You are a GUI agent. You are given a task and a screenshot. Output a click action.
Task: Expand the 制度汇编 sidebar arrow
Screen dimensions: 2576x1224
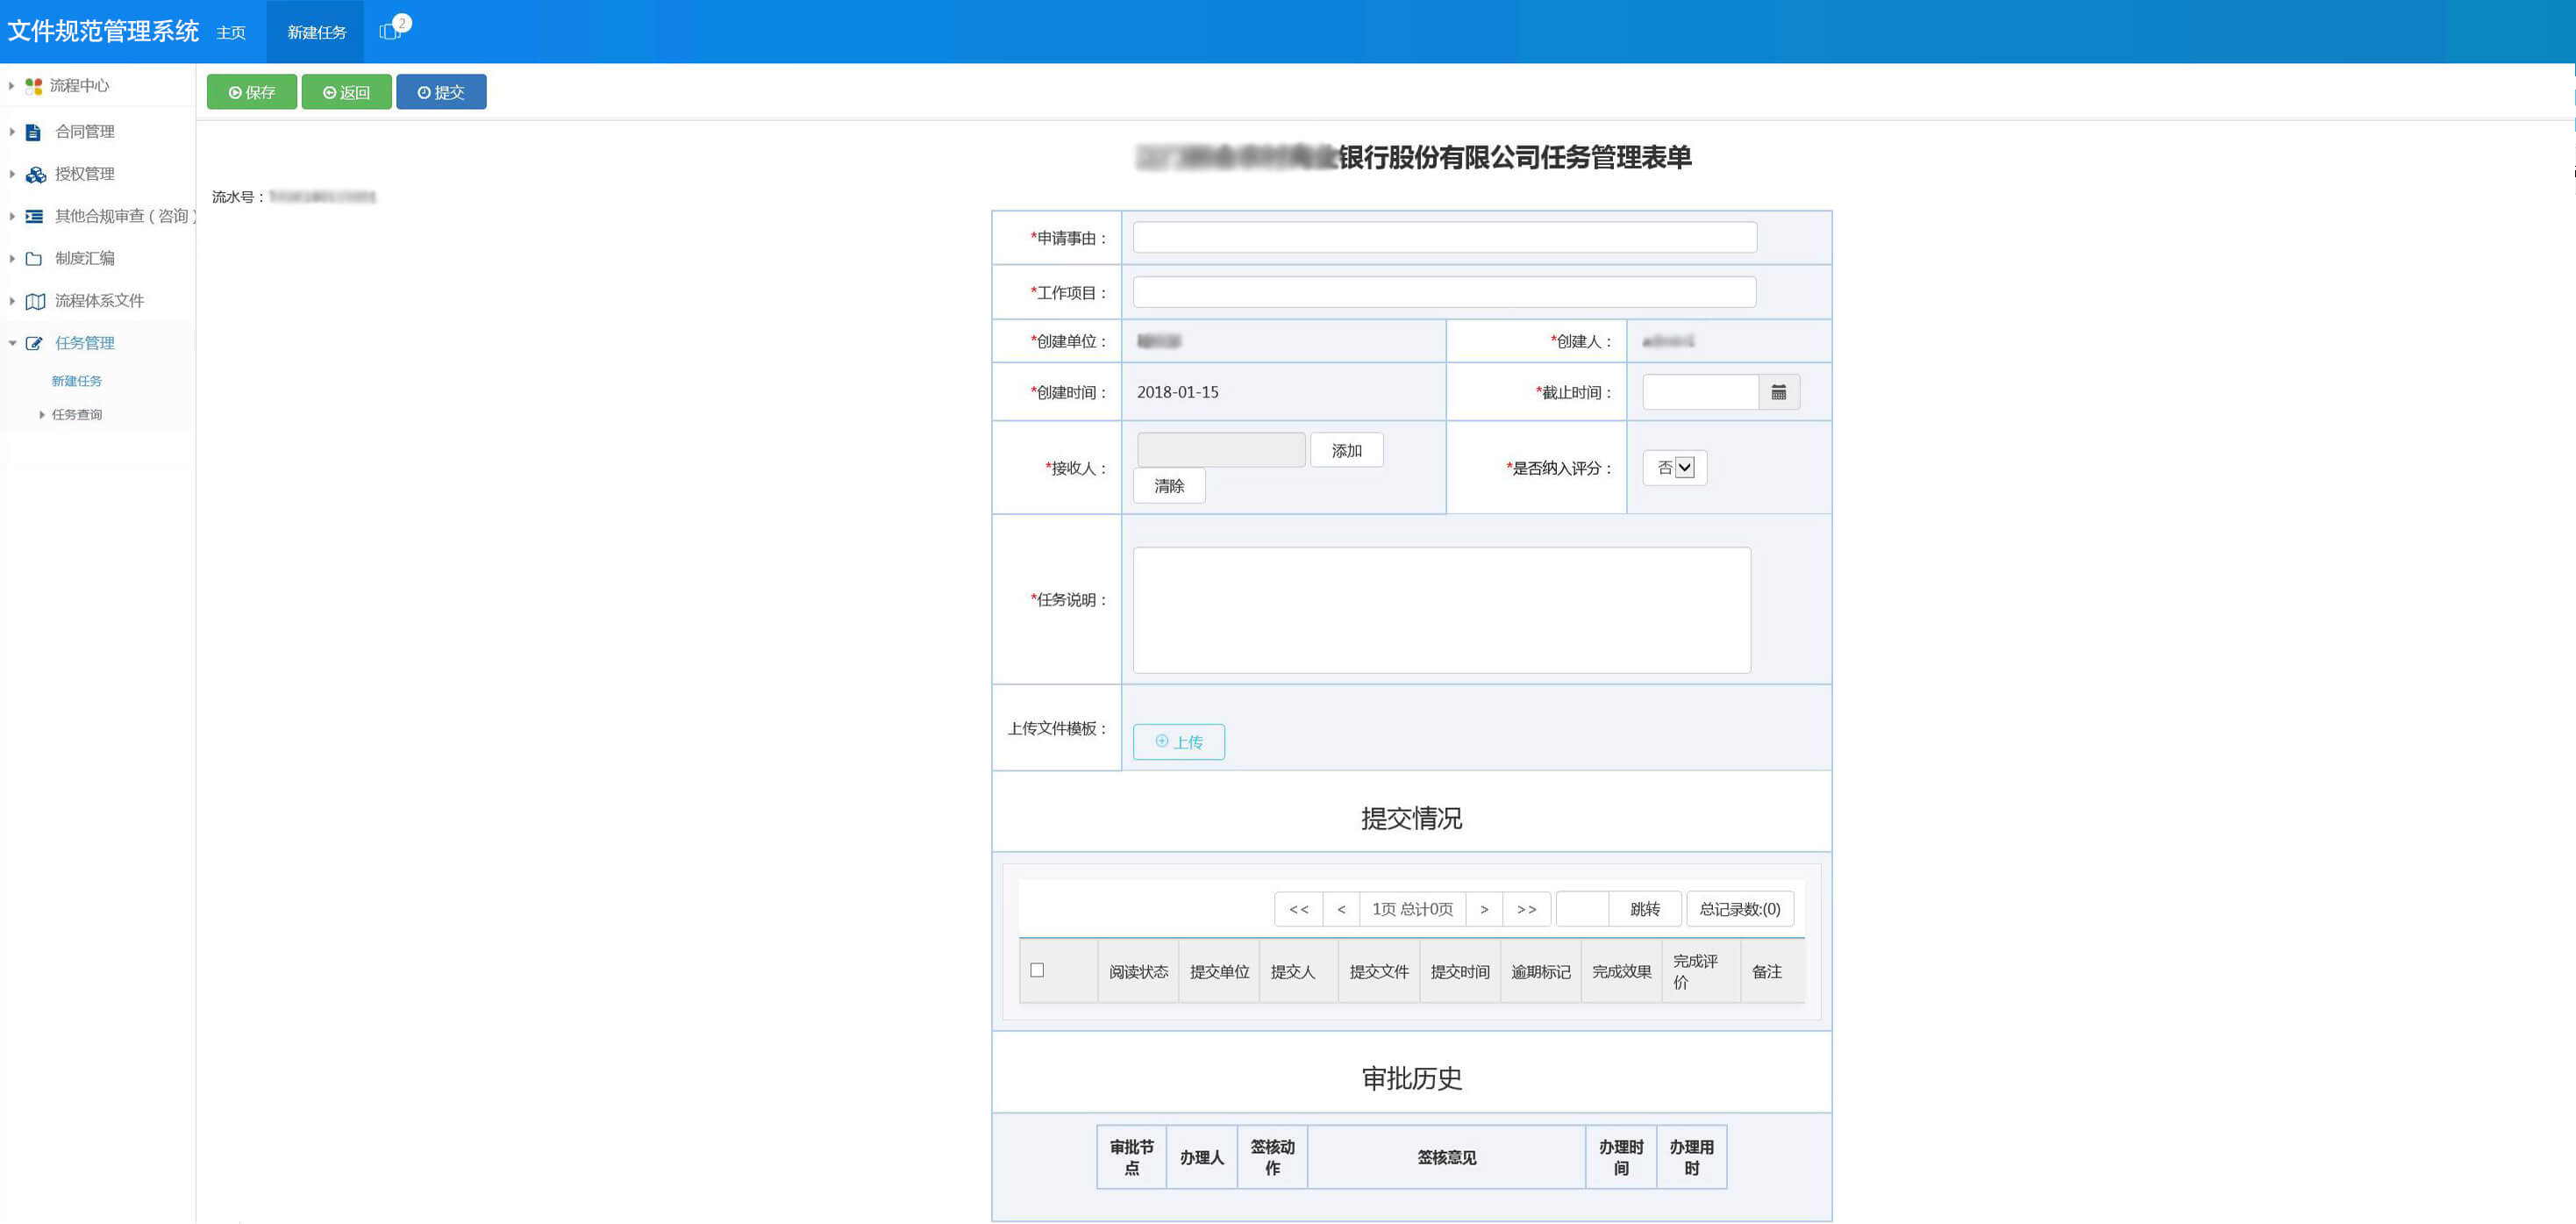click(x=11, y=258)
